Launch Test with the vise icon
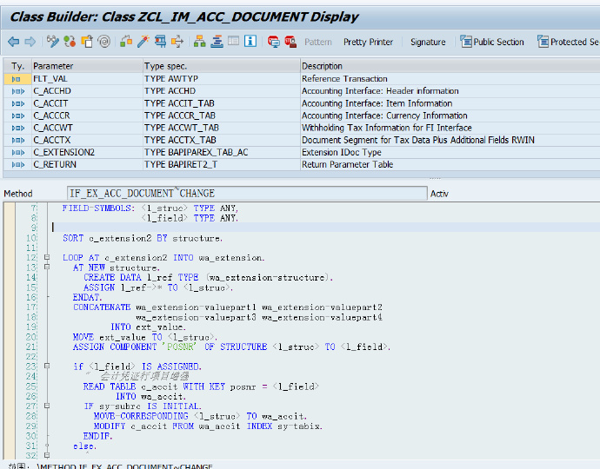The height and width of the screenshot is (469, 600). (160, 42)
